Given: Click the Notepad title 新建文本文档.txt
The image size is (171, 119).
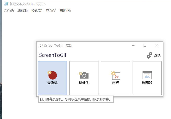Looking at the screenshot, I should [x=21, y=4].
